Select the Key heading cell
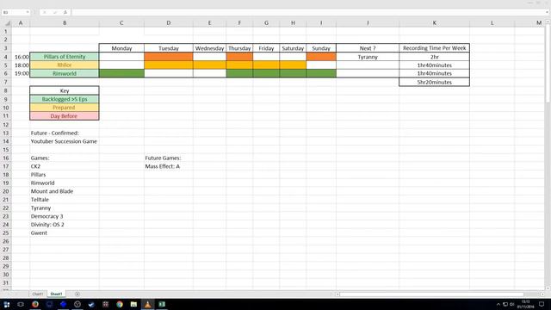Image resolution: width=551 pixels, height=310 pixels. [65, 90]
